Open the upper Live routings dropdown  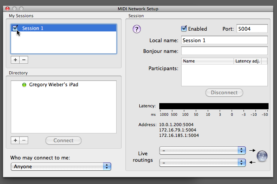point(202,150)
